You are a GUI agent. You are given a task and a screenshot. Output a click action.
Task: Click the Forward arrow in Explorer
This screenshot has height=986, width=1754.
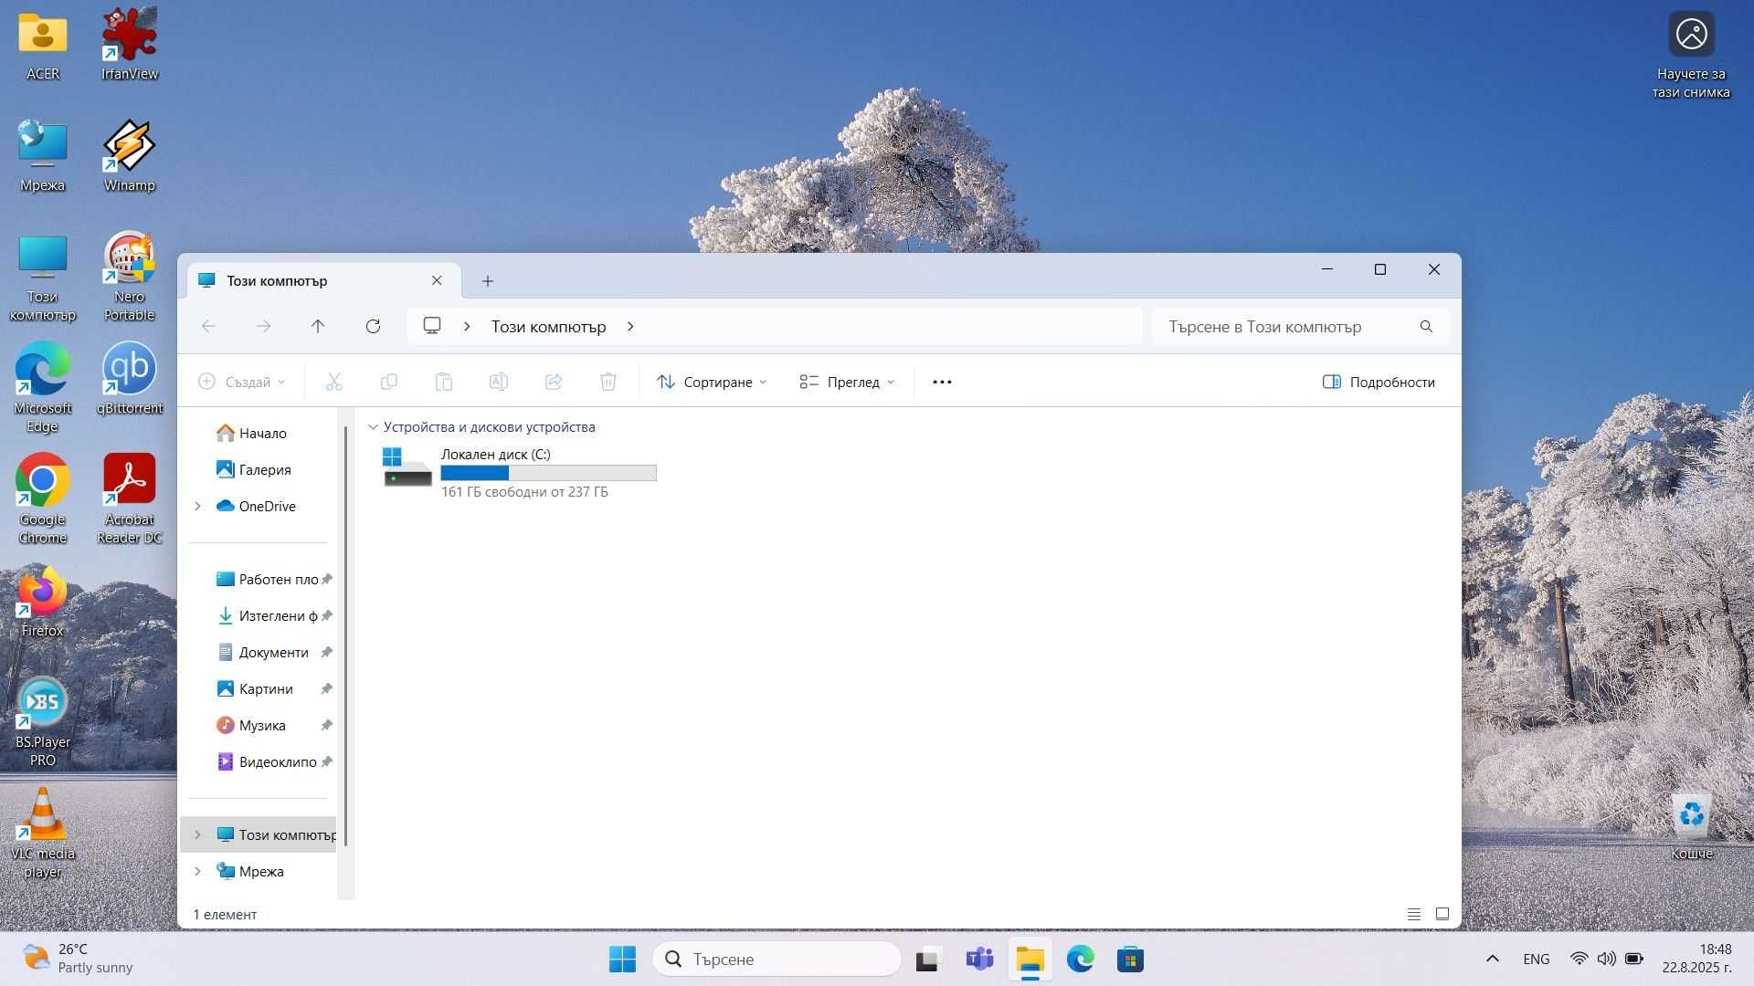(x=263, y=326)
